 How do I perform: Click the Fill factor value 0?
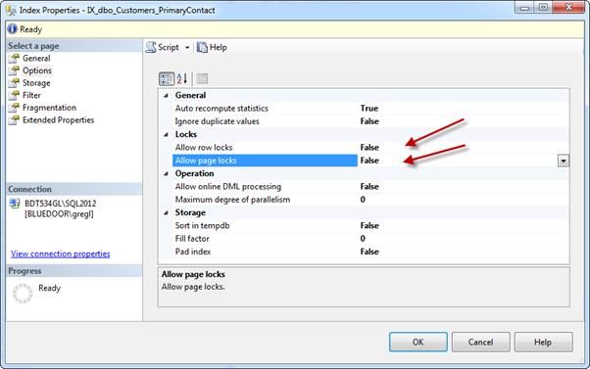(363, 239)
